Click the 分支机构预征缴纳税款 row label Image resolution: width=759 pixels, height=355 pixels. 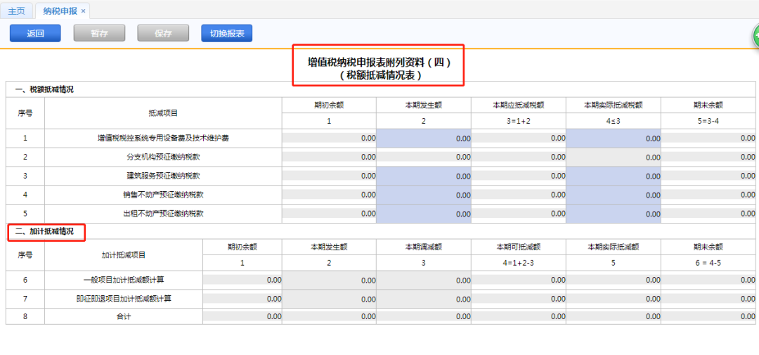[x=163, y=157]
